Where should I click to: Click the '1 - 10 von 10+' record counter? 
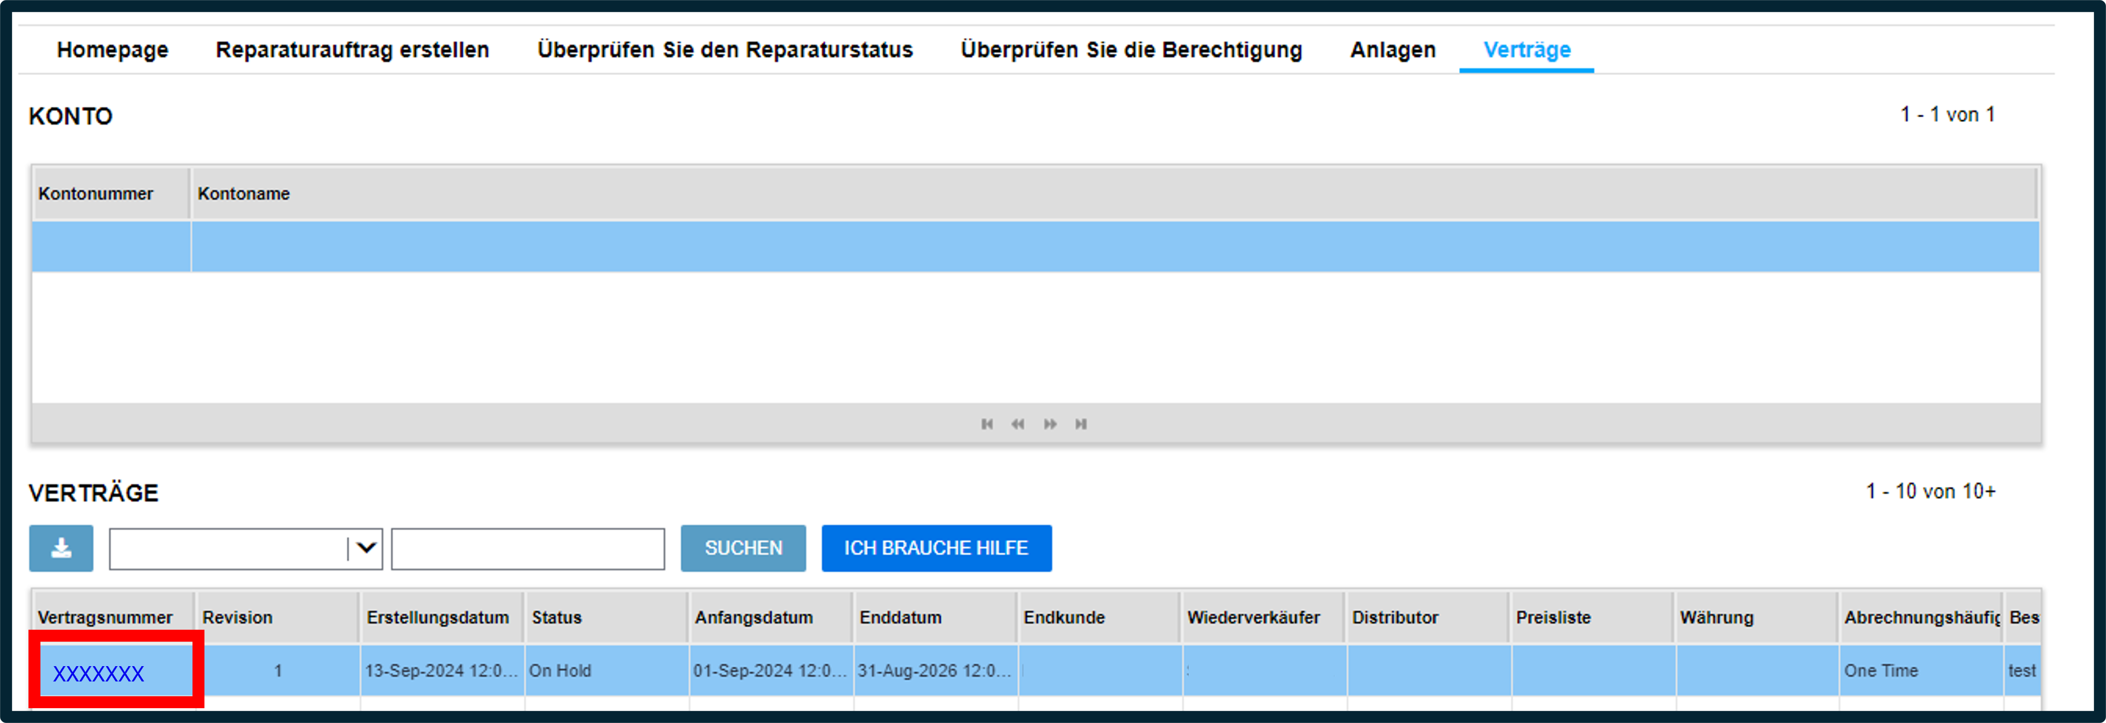1931,492
